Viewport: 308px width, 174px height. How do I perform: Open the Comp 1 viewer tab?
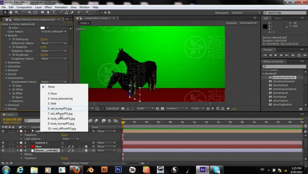85,23
